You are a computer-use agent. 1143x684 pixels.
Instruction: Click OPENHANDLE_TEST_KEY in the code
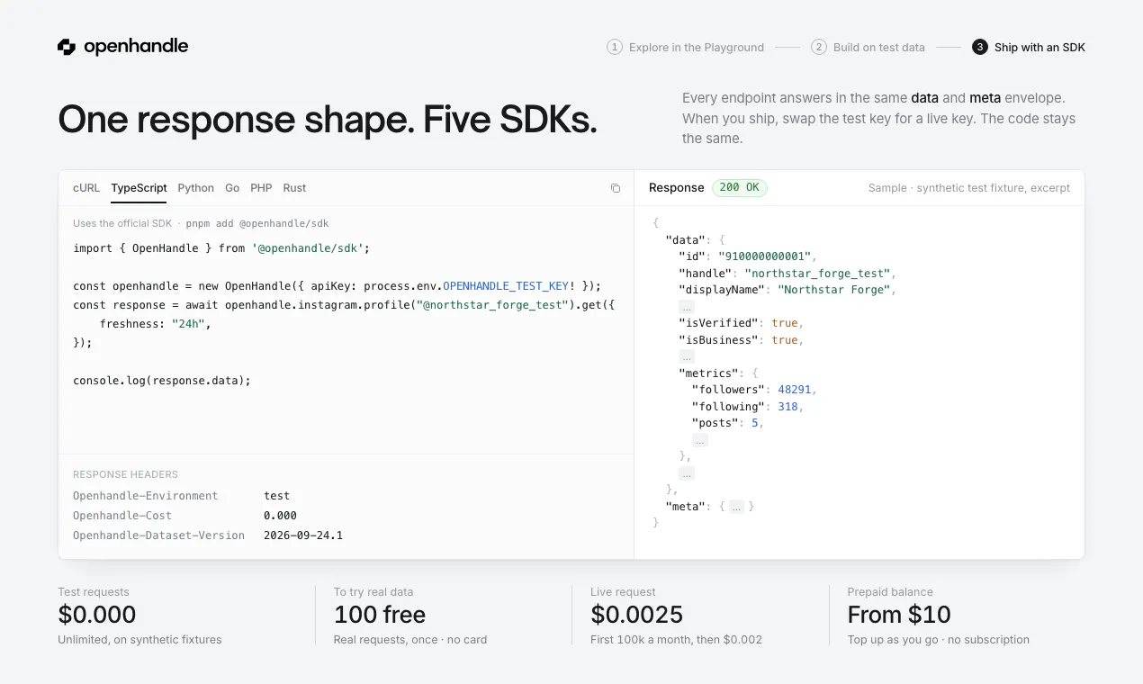click(x=506, y=286)
